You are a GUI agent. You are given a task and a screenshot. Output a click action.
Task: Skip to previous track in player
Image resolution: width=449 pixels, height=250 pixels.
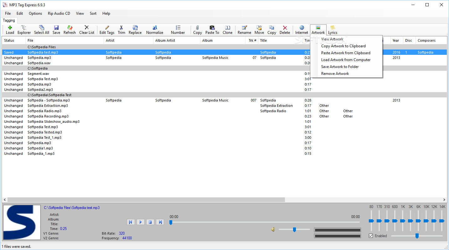pos(131,222)
